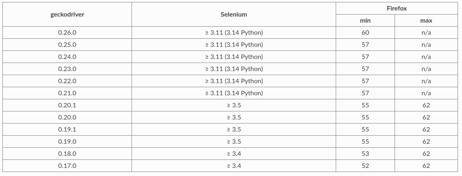This screenshot has height=176, width=462.
Task: Click the Firefox column header
Action: (397, 8)
